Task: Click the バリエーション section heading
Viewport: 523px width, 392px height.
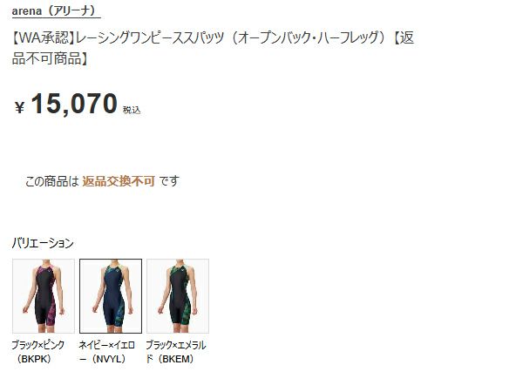Action: tap(43, 243)
